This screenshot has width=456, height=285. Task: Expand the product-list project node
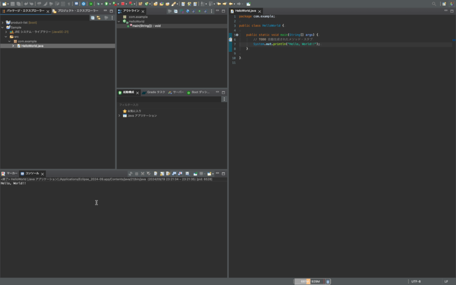coord(3,23)
